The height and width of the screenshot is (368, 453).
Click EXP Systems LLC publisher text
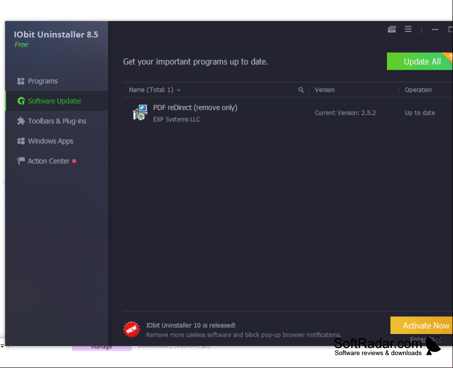pyautogui.click(x=177, y=120)
